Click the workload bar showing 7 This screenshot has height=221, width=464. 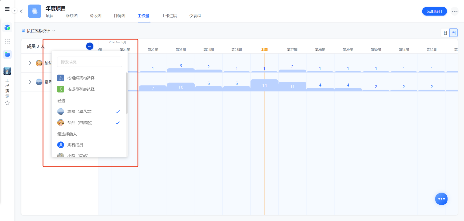click(x=153, y=88)
